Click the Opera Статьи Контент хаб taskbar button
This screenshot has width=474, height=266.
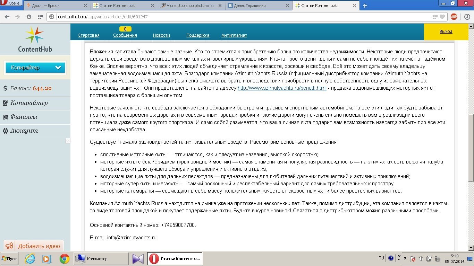click(x=175, y=259)
